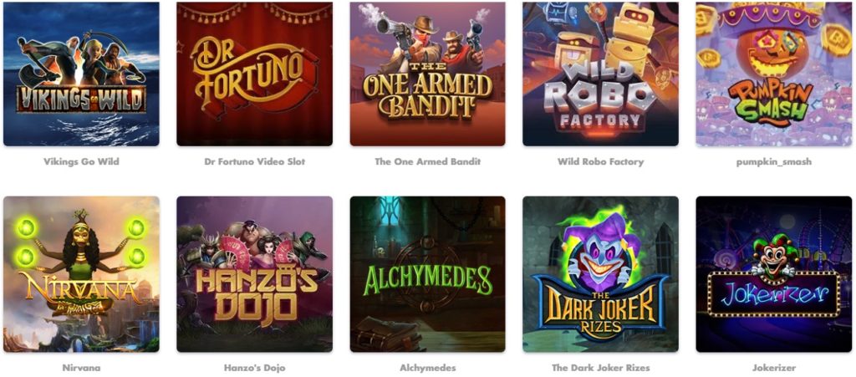Follow 'The One Armed Bandit' title link

click(x=427, y=161)
